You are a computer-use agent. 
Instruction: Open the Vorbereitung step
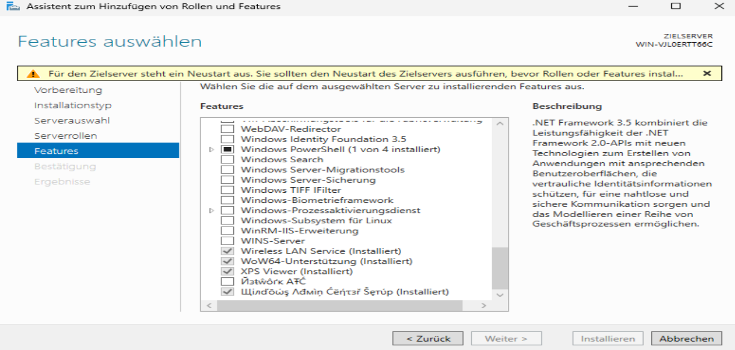(x=68, y=90)
